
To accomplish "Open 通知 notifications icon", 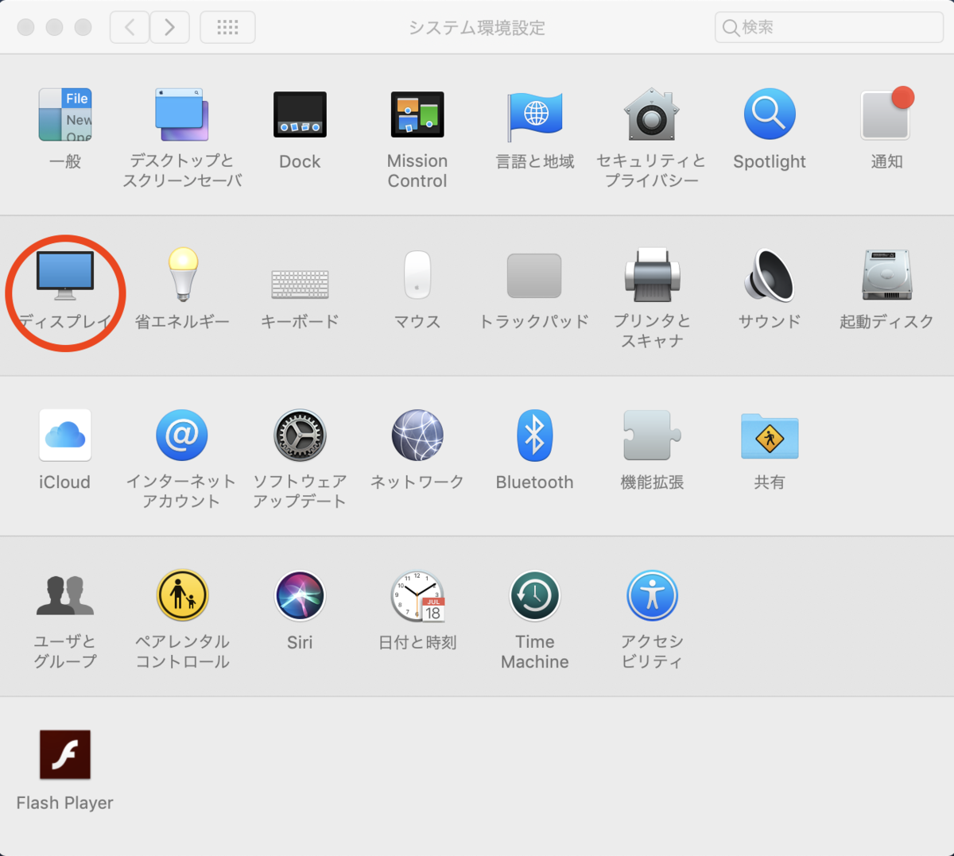I will coord(887,114).
